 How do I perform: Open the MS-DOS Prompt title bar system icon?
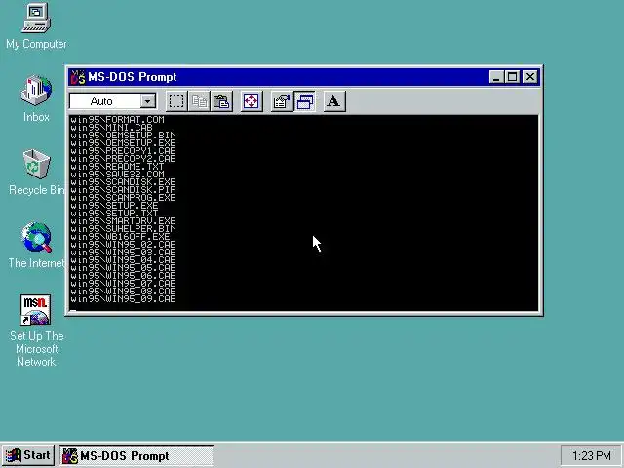click(x=78, y=77)
